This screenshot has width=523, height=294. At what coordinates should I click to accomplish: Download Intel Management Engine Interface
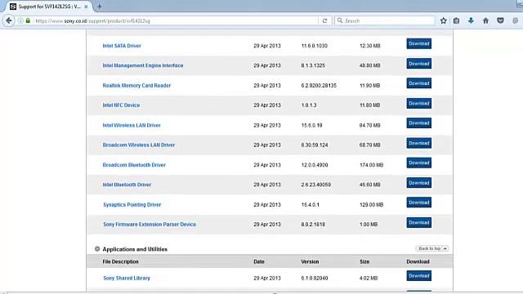click(418, 64)
